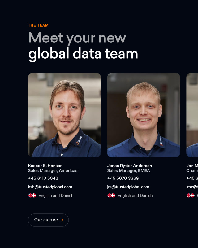The width and height of the screenshot is (198, 248).
Task: Select the name Jonas Rytter Andersen
Action: point(130,166)
